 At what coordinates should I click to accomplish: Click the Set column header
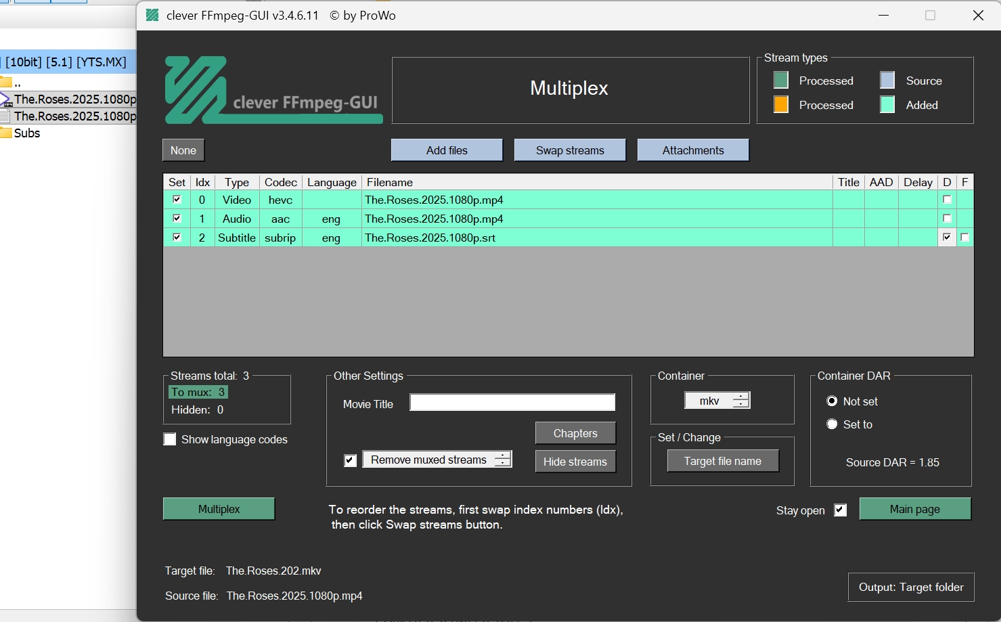177,182
